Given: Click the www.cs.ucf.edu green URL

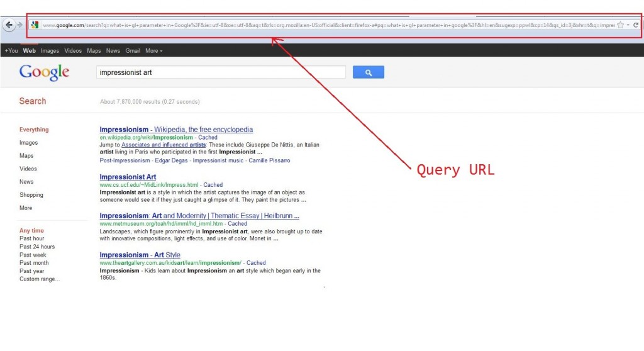Looking at the screenshot, I should click(148, 185).
